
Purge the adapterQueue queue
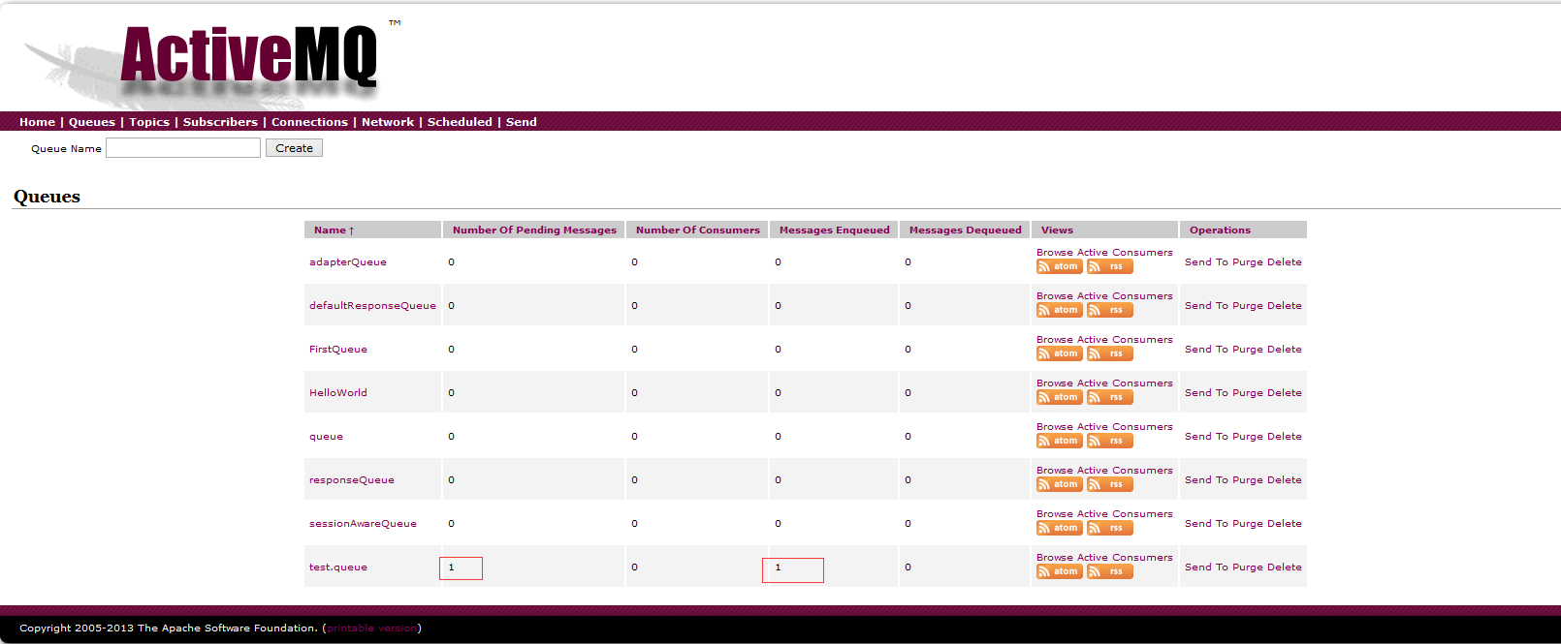(x=1248, y=262)
